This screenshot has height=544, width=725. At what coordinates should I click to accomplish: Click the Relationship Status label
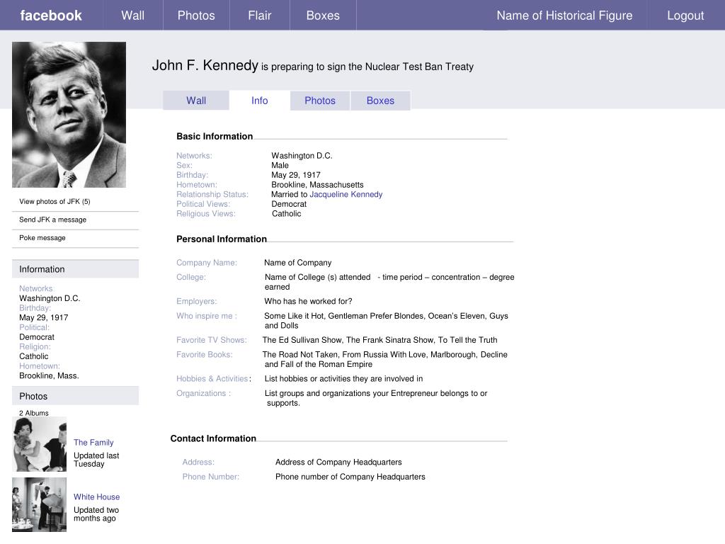[x=212, y=194]
